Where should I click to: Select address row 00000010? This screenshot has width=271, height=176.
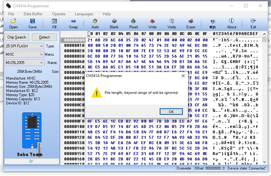click(x=74, y=46)
